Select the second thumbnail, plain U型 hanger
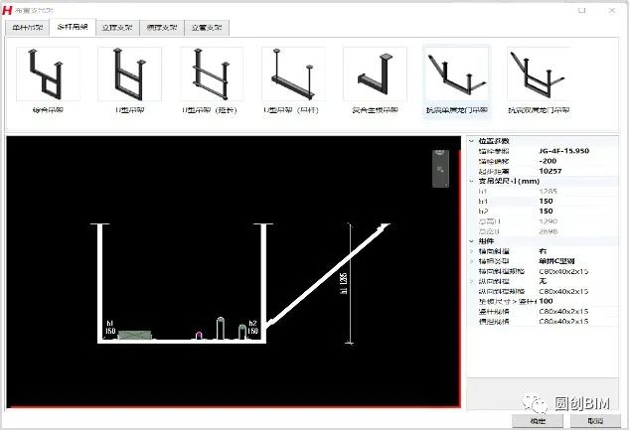 tap(129, 74)
